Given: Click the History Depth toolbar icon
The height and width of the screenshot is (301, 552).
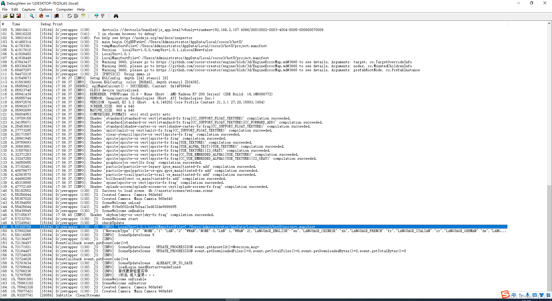Looking at the screenshot, I should (x=103, y=16).
